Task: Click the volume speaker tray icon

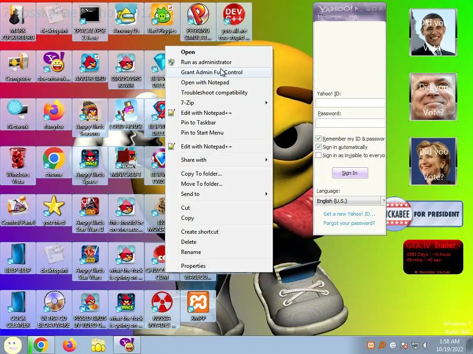Action: click(x=426, y=345)
